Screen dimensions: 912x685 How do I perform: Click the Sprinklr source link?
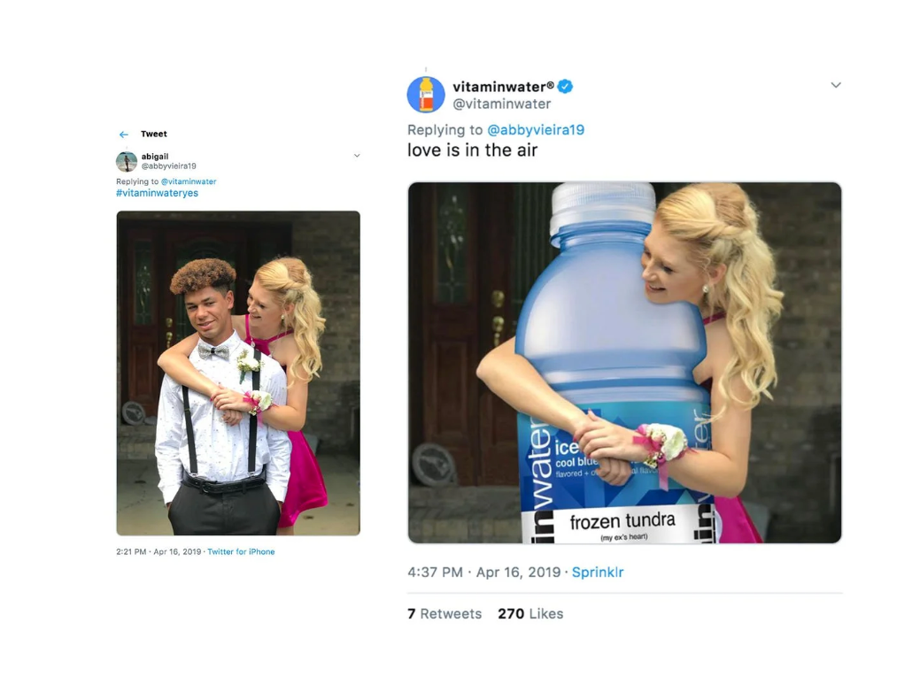click(x=598, y=573)
